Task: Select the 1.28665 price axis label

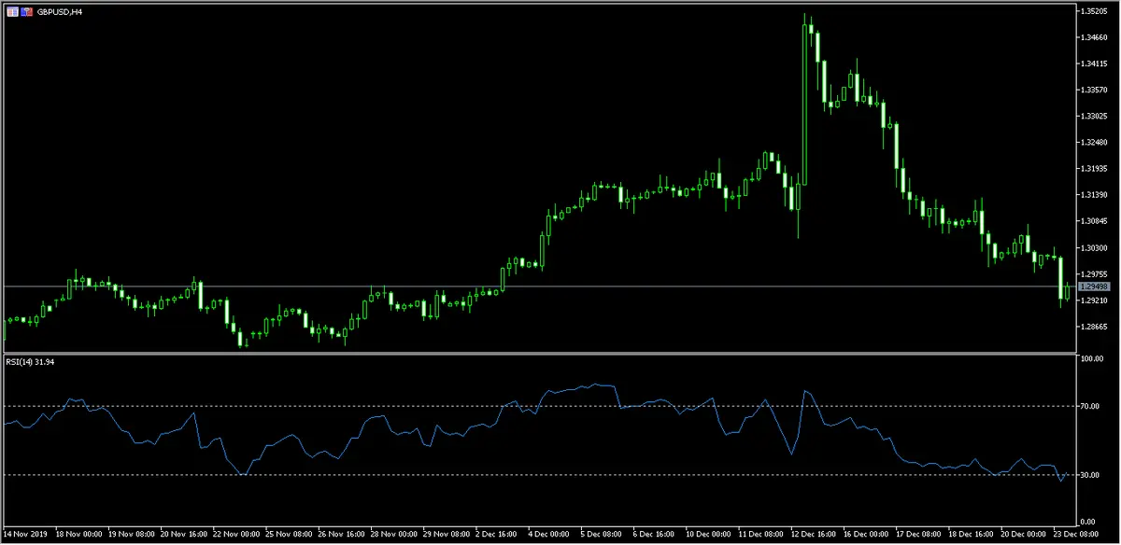Action: (x=1093, y=327)
